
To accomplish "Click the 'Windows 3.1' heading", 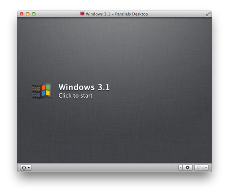I will [x=84, y=87].
